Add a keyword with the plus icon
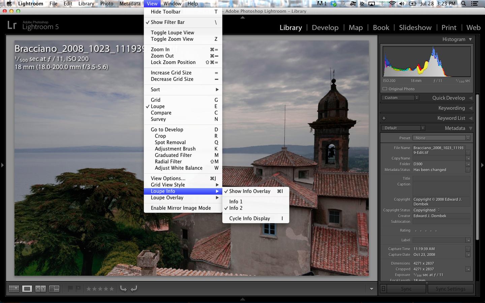The height and width of the screenshot is (303, 485). tap(384, 118)
